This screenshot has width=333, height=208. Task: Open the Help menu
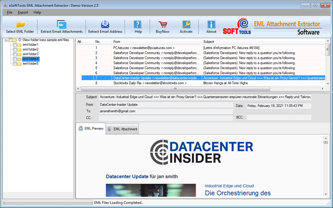(x=37, y=12)
